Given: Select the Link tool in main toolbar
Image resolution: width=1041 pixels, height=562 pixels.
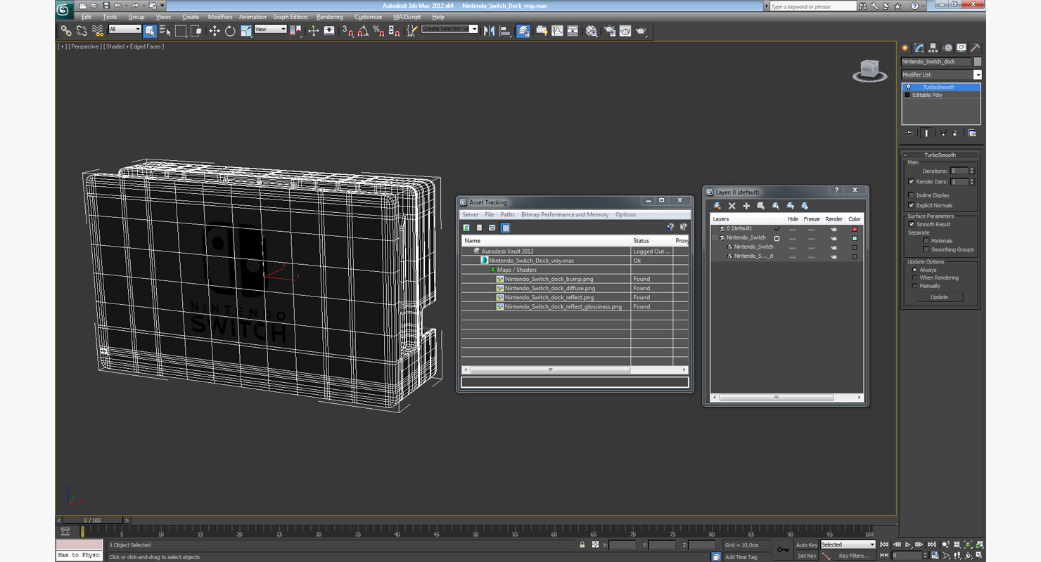Looking at the screenshot, I should coord(66,31).
